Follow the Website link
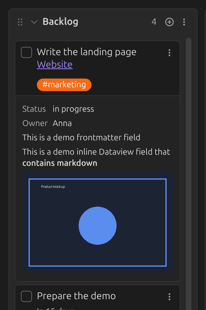The image size is (206, 310). point(55,65)
